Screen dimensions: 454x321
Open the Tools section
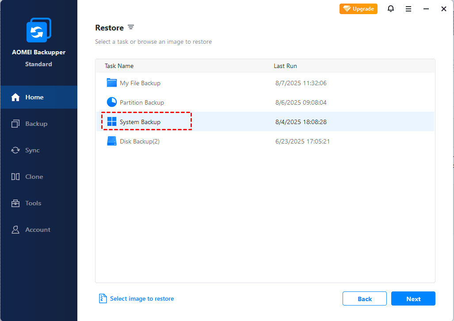coord(33,203)
